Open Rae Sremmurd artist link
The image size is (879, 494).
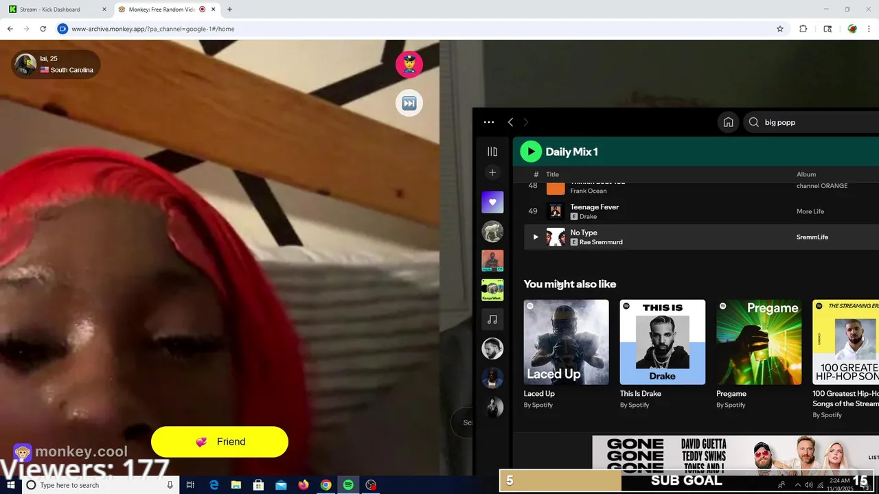tap(601, 242)
